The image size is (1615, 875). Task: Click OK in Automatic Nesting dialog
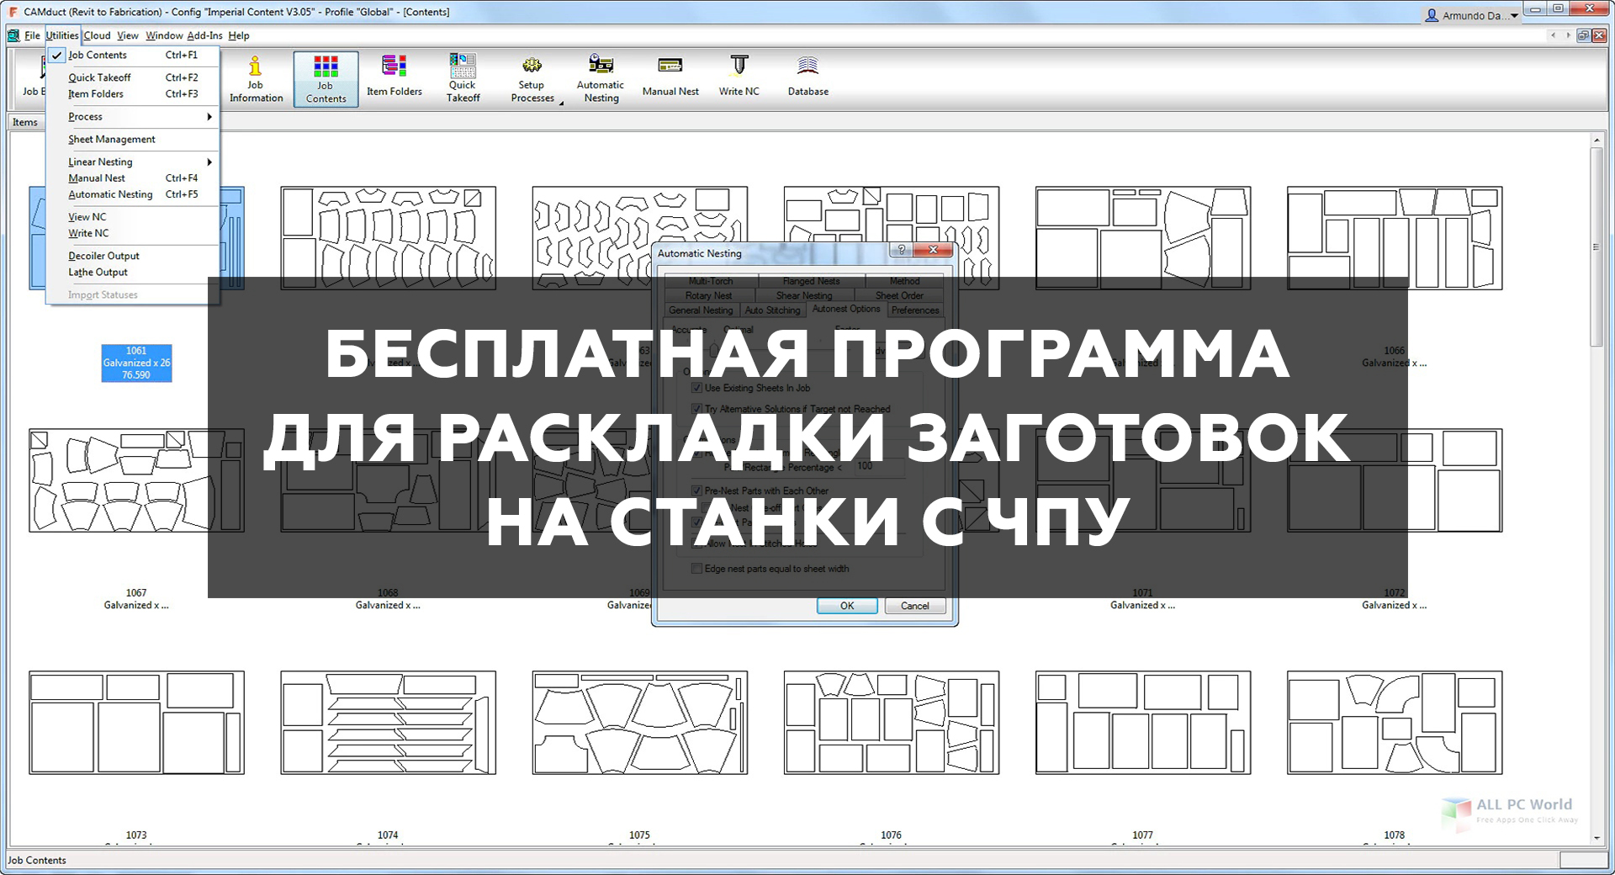(x=847, y=606)
